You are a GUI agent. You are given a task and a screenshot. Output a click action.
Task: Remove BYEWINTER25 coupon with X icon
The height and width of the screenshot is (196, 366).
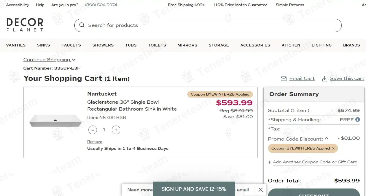333,148
